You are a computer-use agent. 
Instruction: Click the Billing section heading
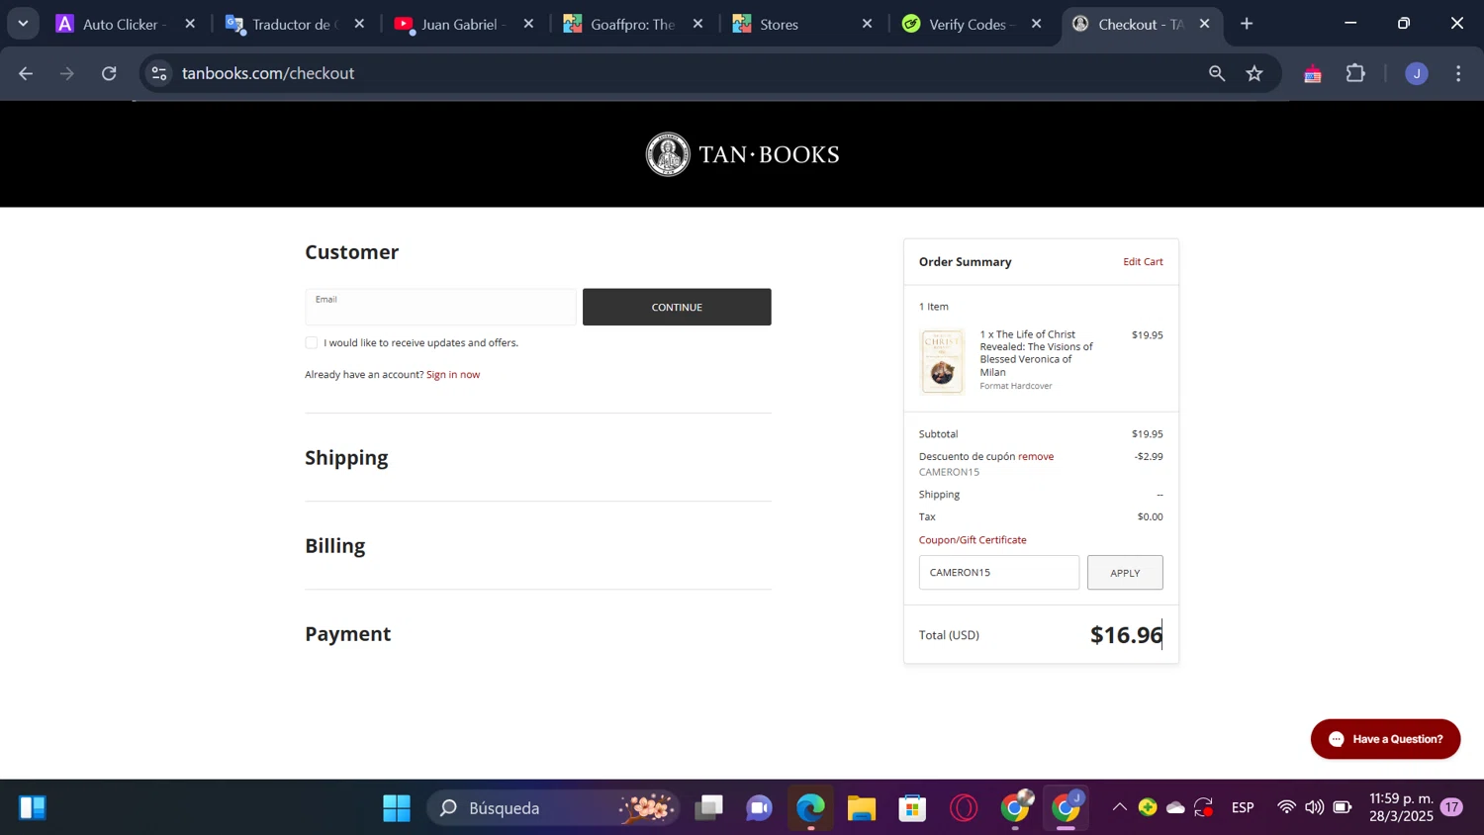(x=335, y=545)
